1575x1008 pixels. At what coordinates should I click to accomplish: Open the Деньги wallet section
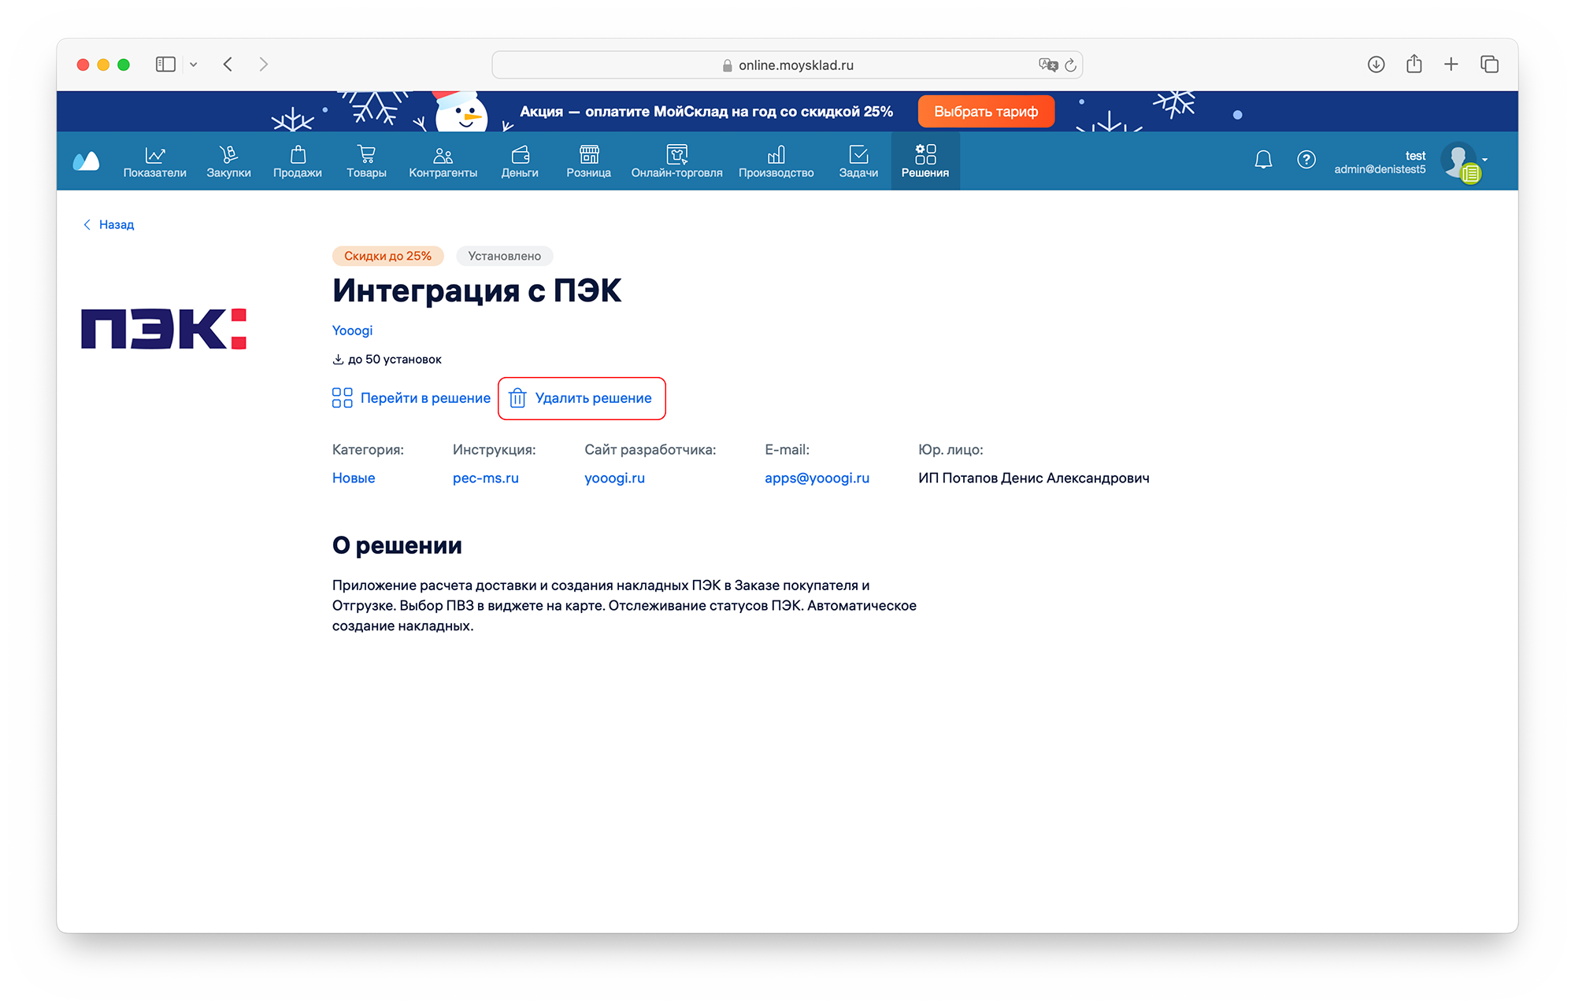coord(520,161)
